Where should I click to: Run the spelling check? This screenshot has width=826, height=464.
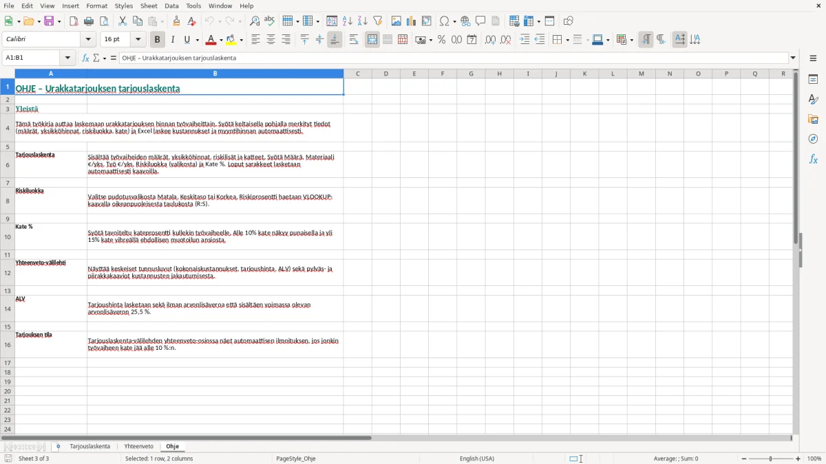270,21
